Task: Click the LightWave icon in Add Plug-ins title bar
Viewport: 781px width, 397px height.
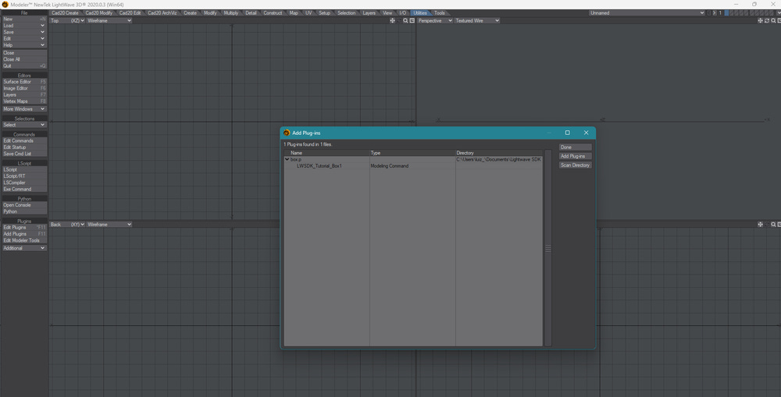Action: click(287, 133)
